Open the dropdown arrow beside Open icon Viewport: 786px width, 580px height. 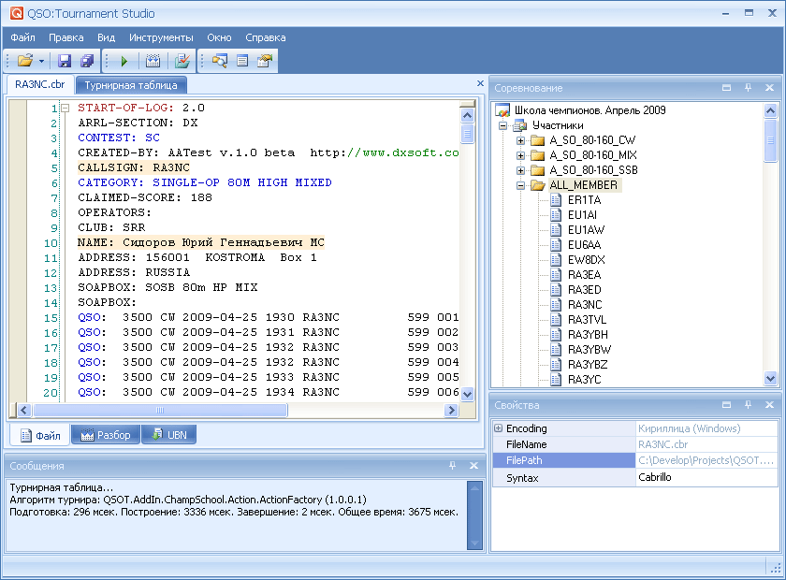pos(41,61)
